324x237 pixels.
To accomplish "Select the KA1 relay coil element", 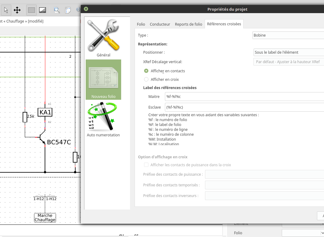I will [x=45, y=112].
